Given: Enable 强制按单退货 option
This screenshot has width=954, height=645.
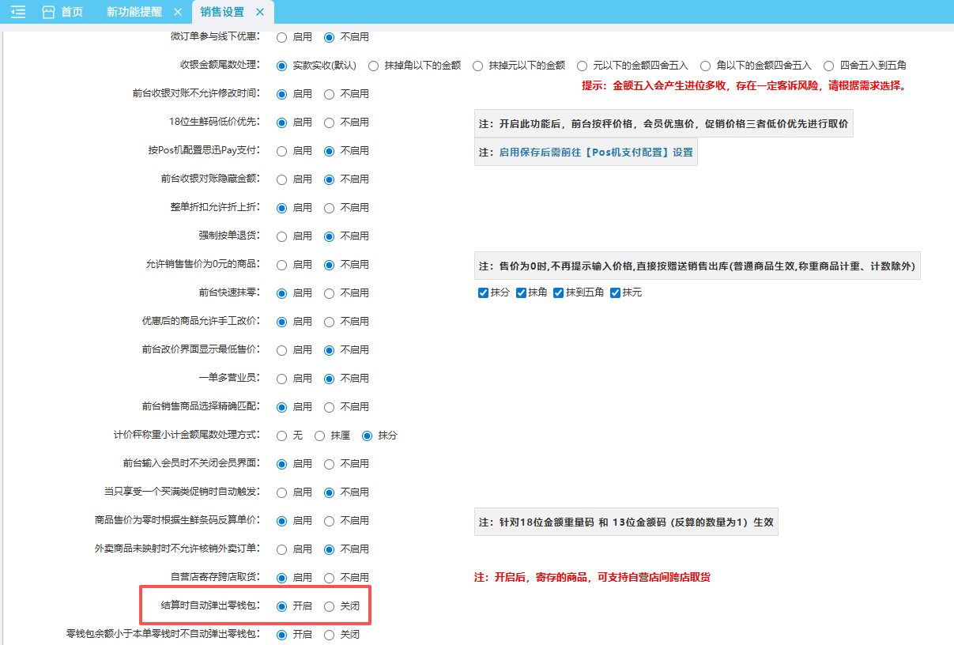Looking at the screenshot, I should [281, 236].
